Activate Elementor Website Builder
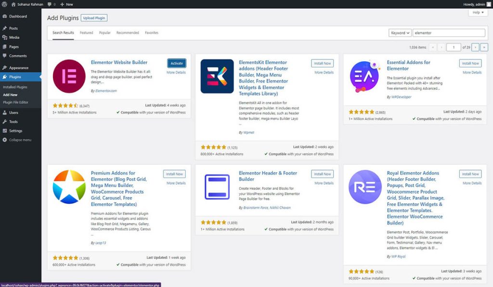This screenshot has height=287, width=493. 177,63
